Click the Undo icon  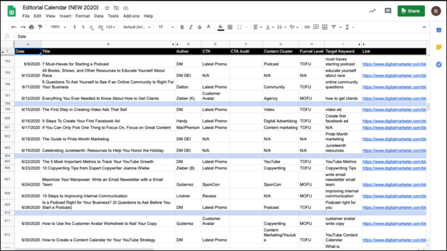(14, 27)
